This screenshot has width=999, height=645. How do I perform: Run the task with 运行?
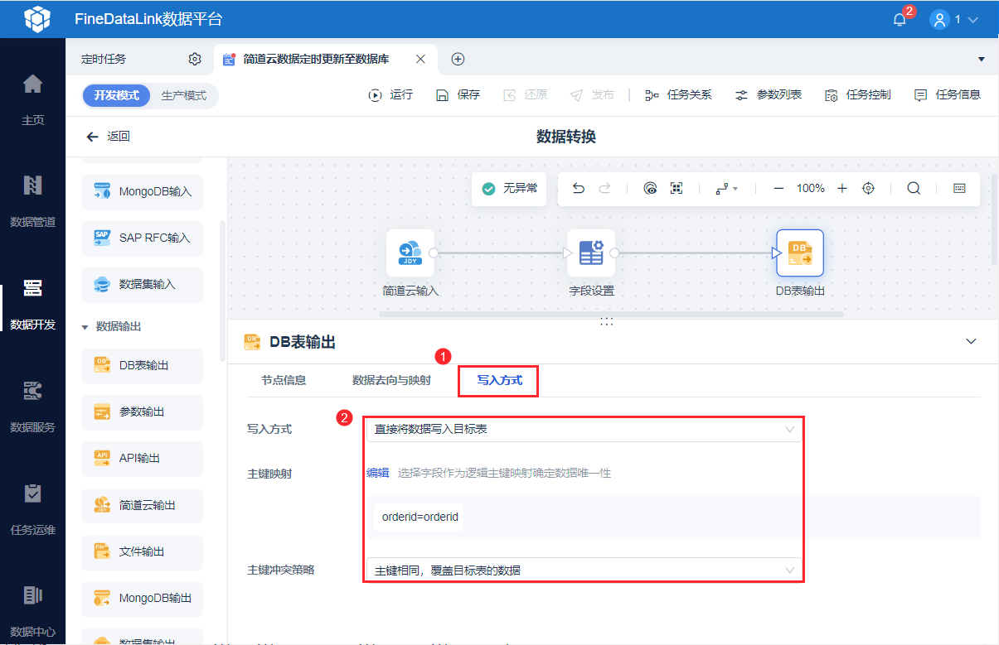coord(390,94)
